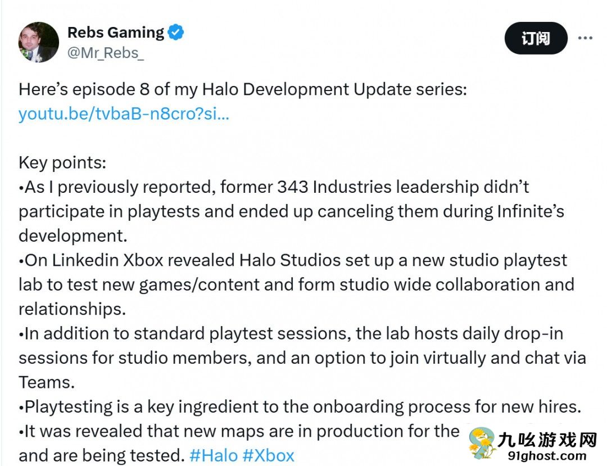Click the "Here's episode 8" opening line
Image resolution: width=607 pixels, height=466 pixels.
coord(242,89)
